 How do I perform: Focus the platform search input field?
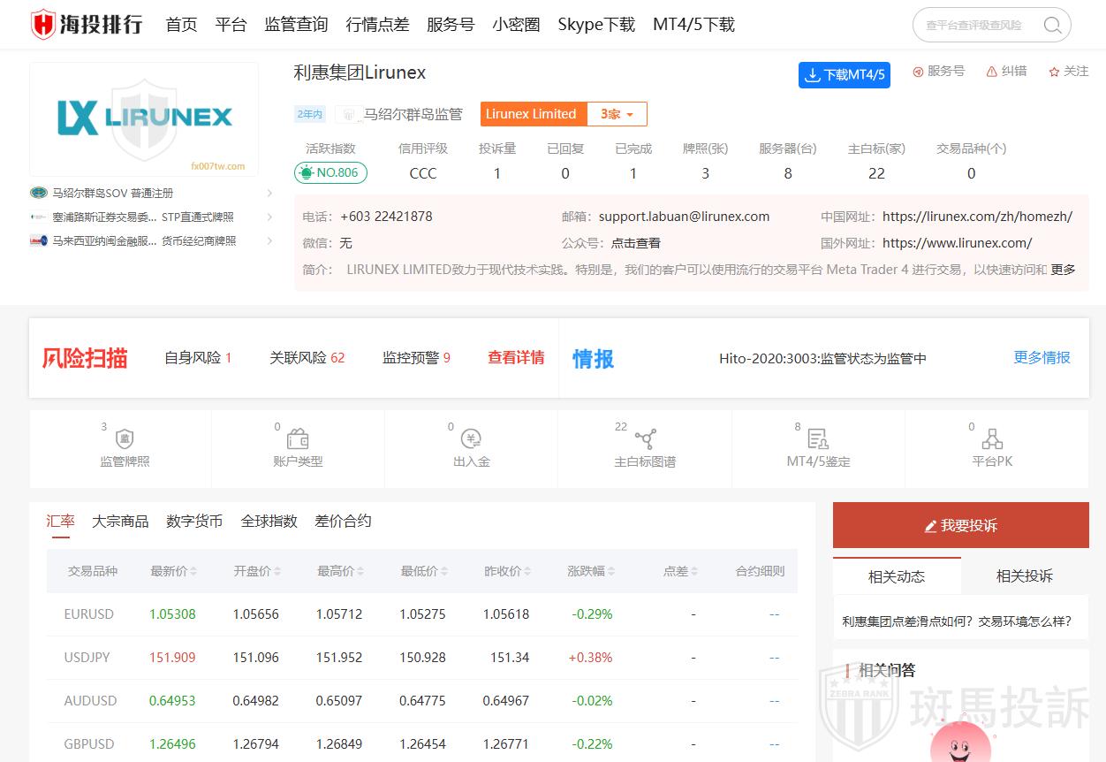[x=976, y=26]
